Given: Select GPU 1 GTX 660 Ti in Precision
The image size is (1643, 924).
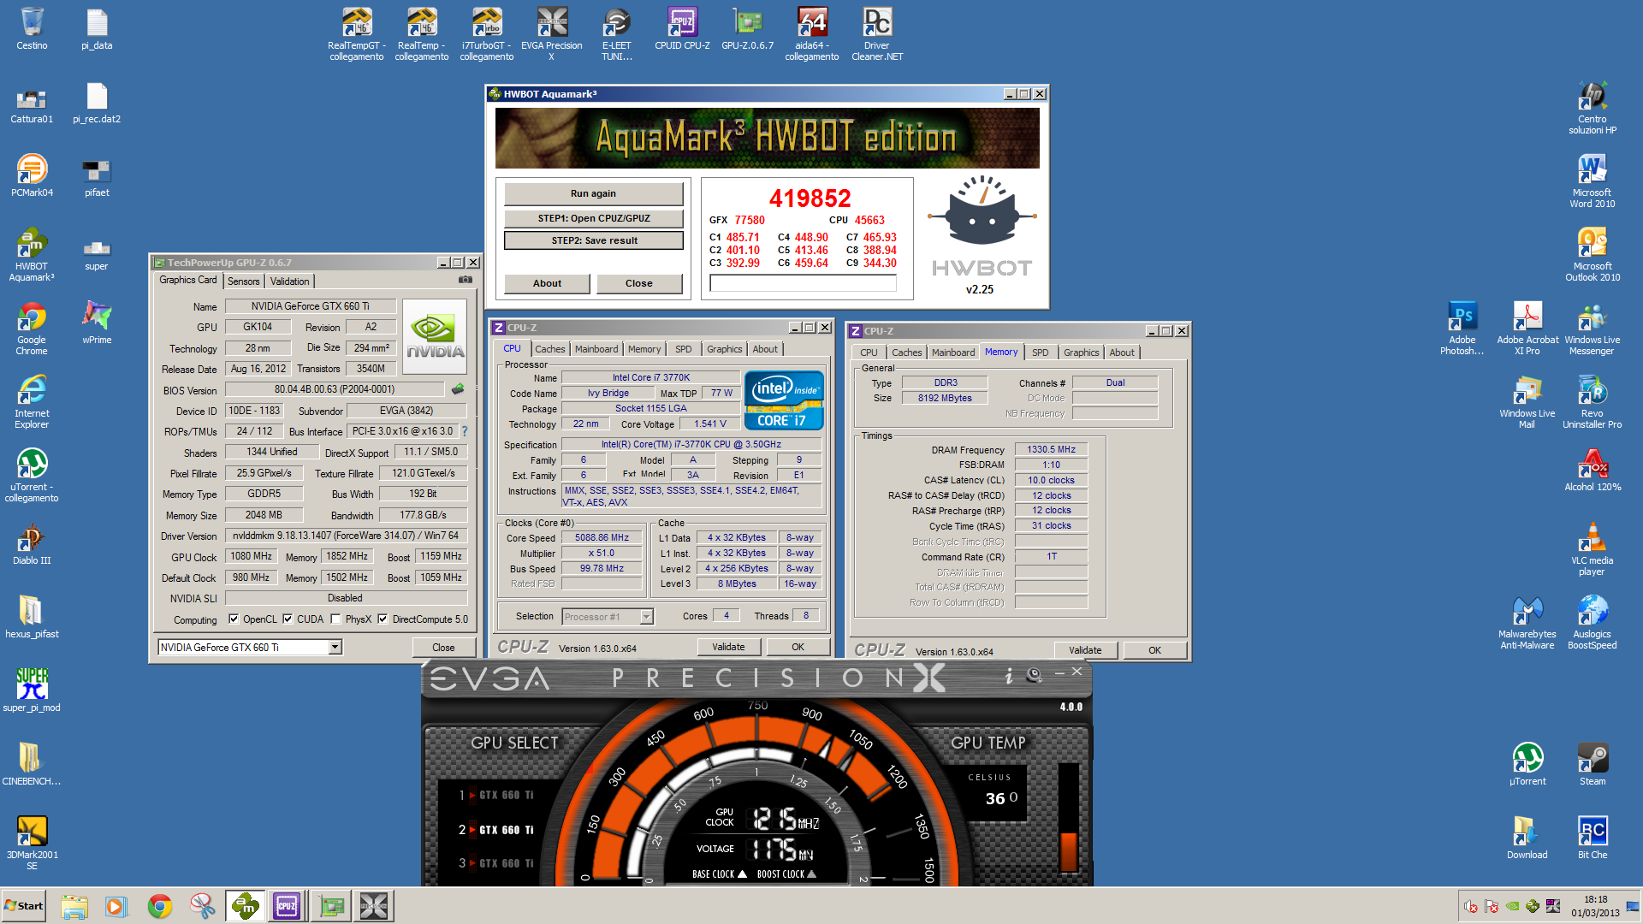Looking at the screenshot, I should click(x=496, y=795).
